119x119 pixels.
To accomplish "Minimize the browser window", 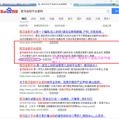I will pyautogui.click(x=105, y=1).
